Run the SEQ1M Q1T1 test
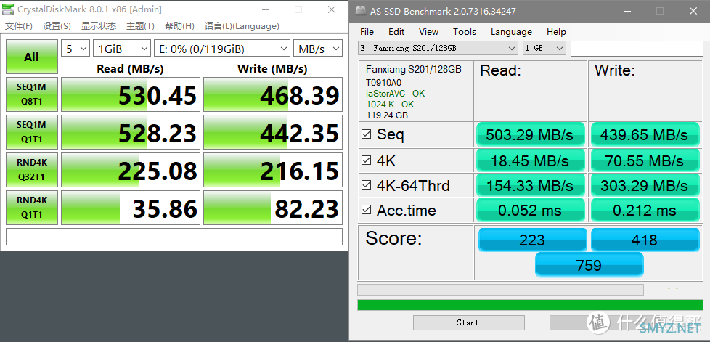The image size is (710, 342). [x=31, y=132]
